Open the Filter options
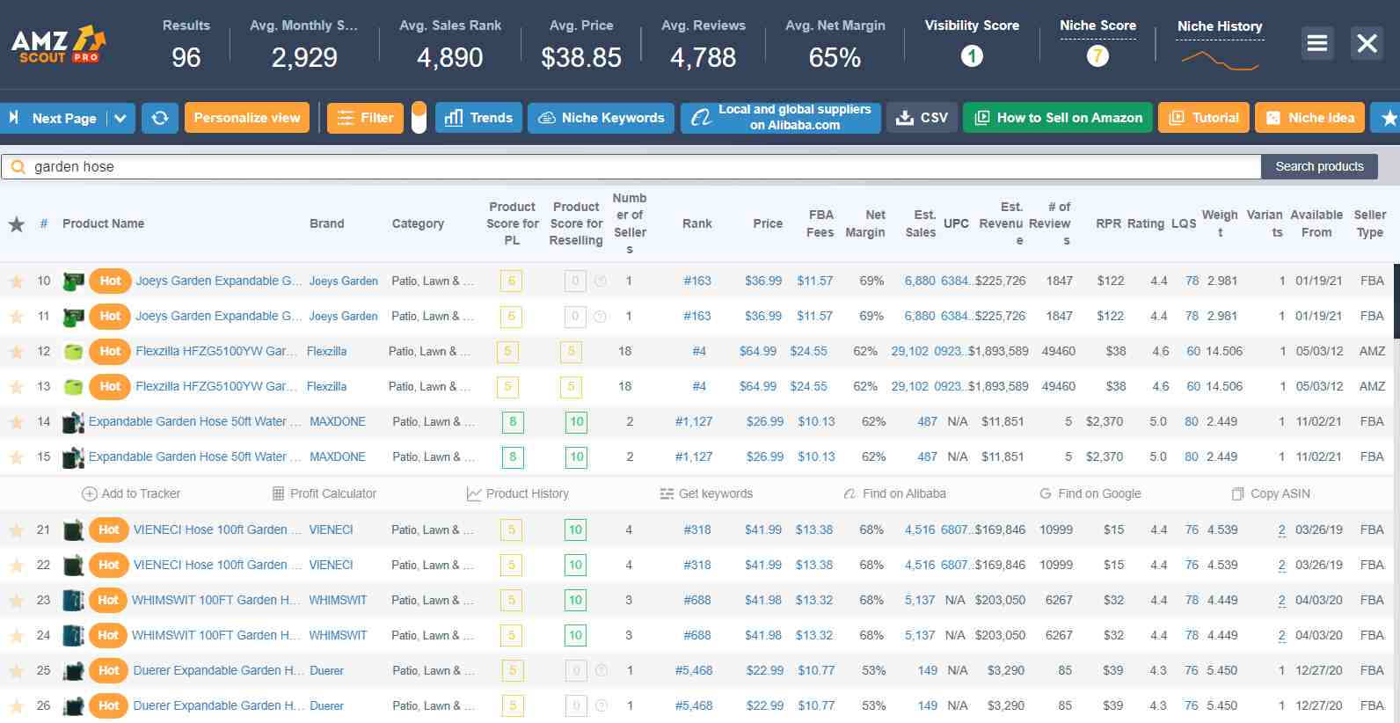The image size is (1400, 723). pos(365,118)
